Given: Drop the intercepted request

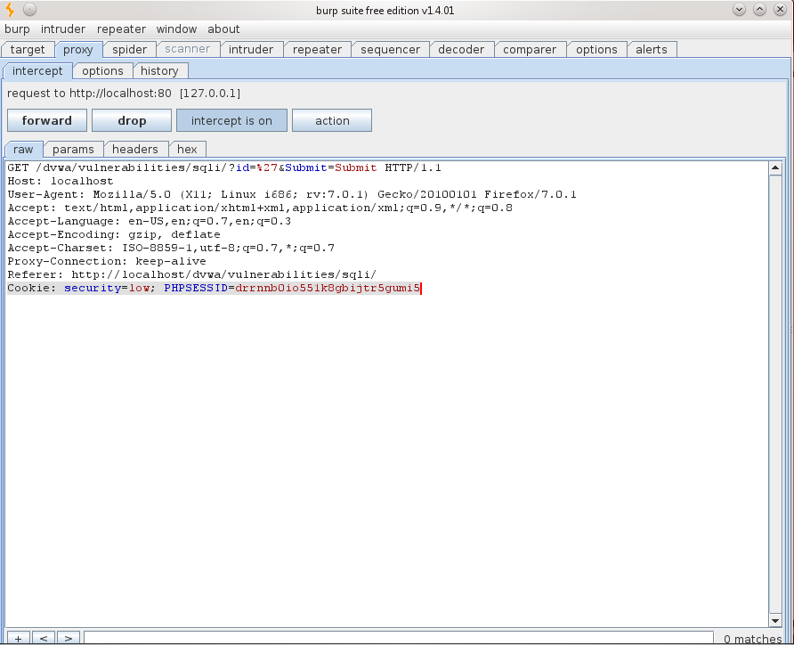Looking at the screenshot, I should pos(132,120).
